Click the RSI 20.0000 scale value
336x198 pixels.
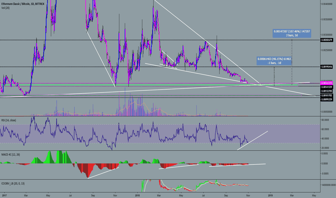tap(325, 148)
